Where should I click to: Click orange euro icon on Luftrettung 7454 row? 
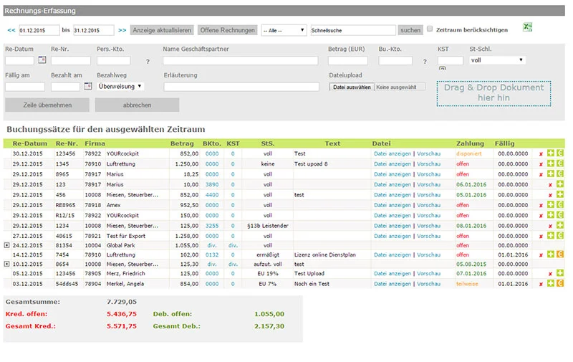tap(560, 254)
